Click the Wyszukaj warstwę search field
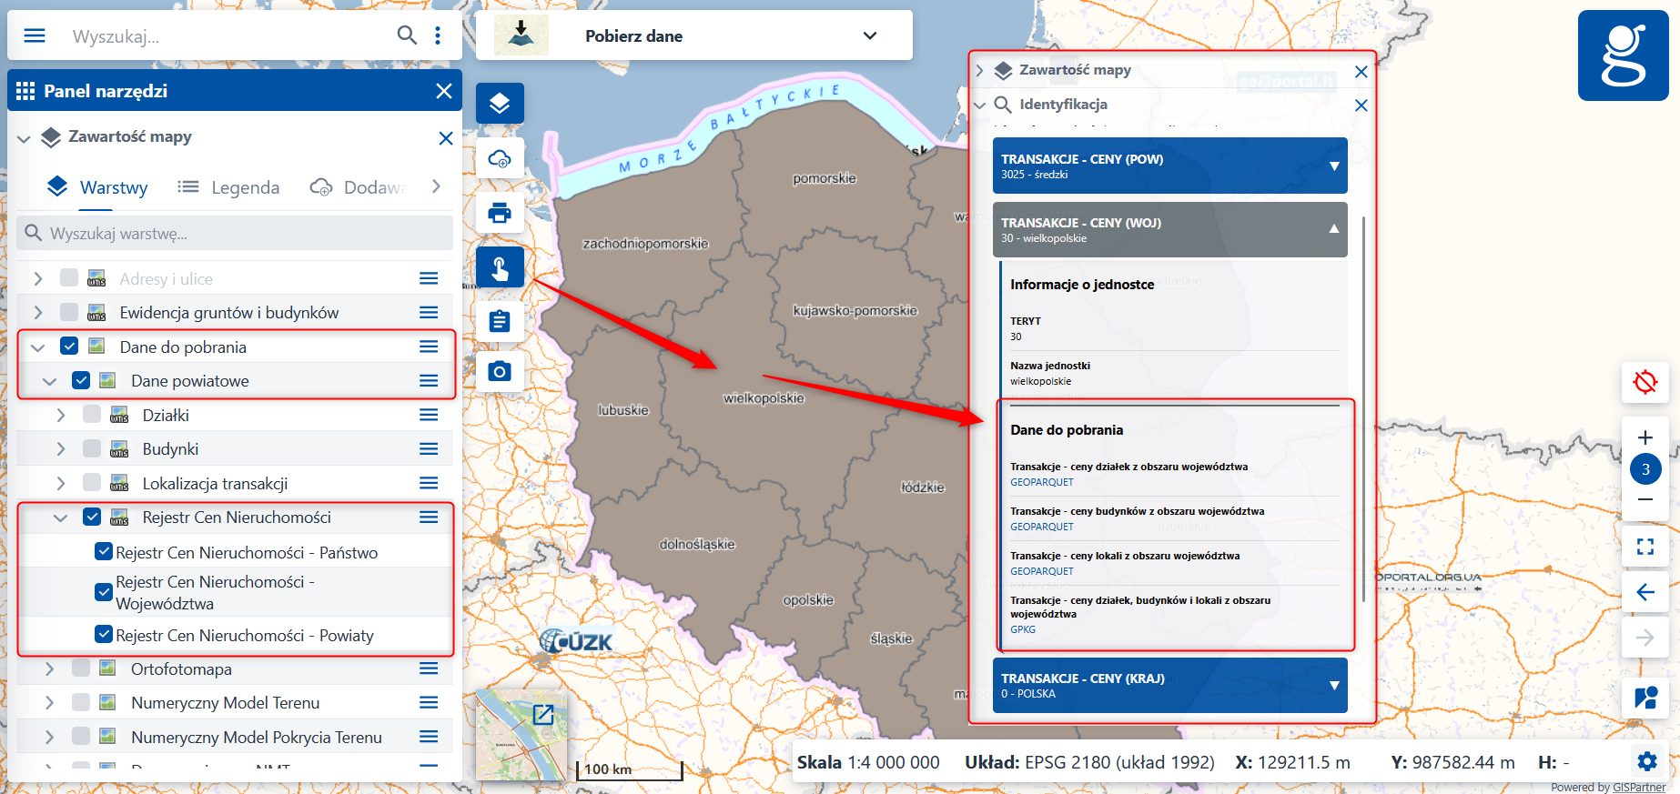This screenshot has height=794, width=1680. tap(237, 234)
